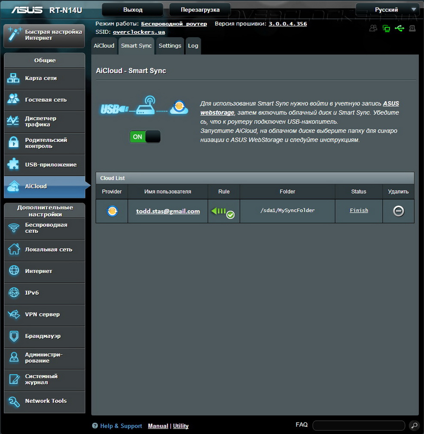Click the connected clients status icon

373,29
